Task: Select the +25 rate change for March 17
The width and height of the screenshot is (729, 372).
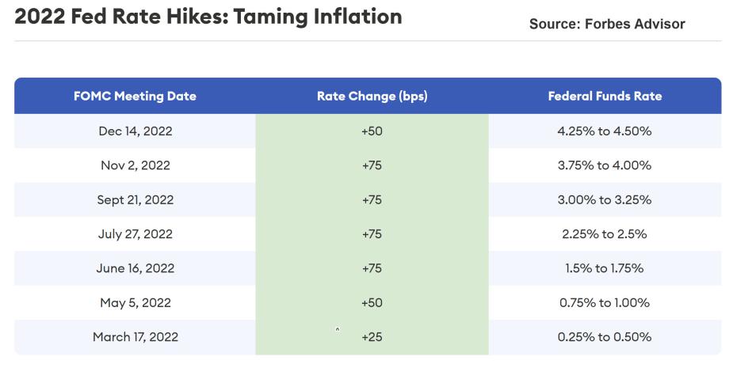Action: click(372, 337)
